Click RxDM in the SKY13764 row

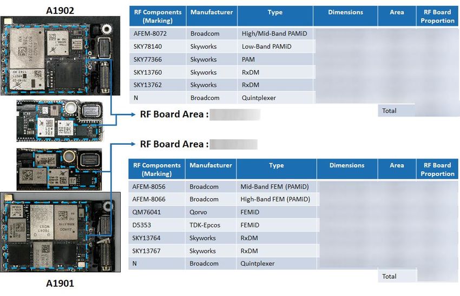point(277,238)
